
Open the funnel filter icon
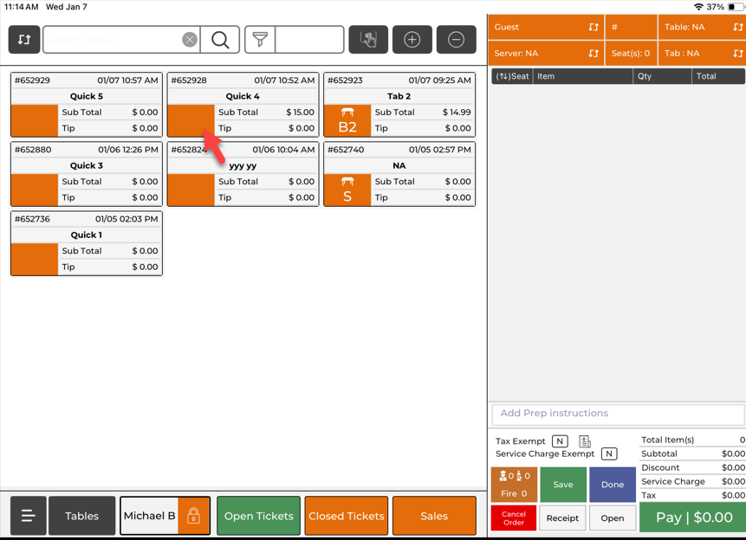[260, 40]
